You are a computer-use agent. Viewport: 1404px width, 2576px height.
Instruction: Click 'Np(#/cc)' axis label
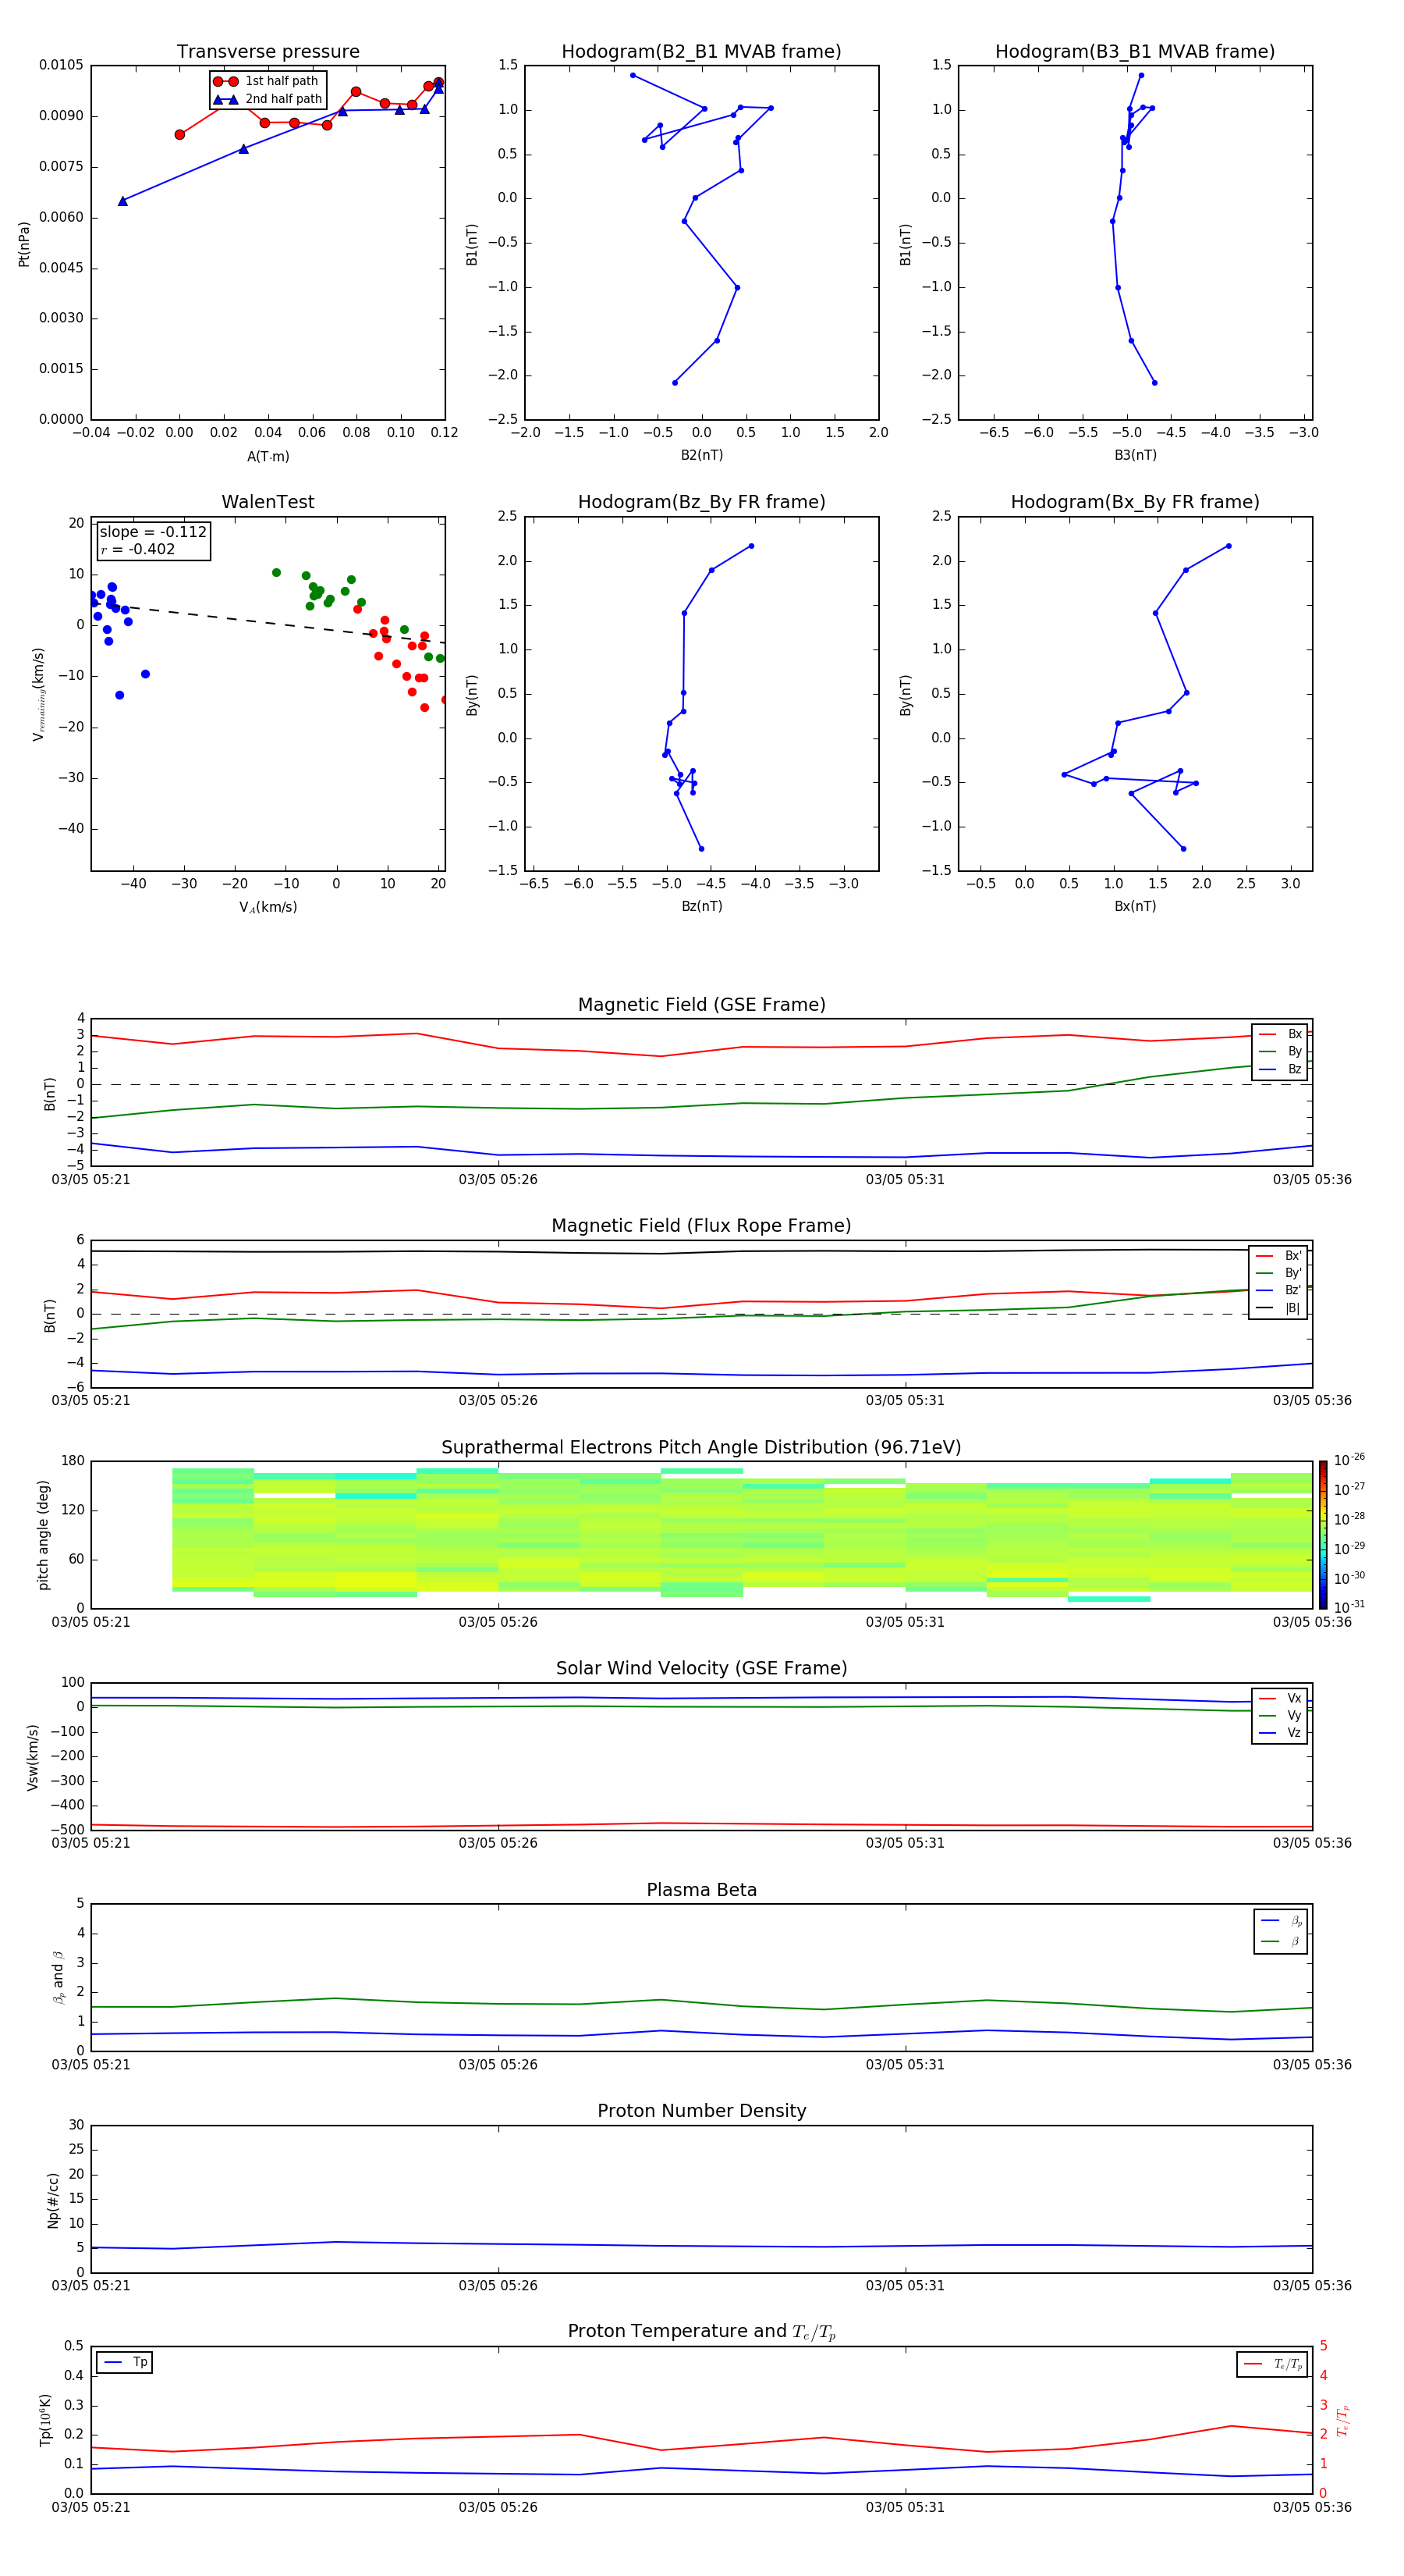click(x=53, y=2200)
